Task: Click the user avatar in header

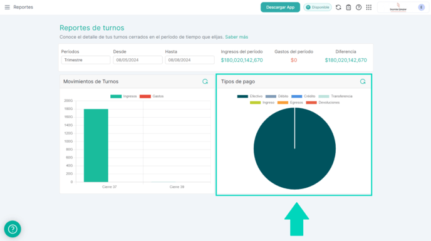Action: (422, 8)
